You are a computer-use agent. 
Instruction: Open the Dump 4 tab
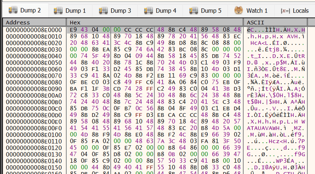tap(161, 11)
